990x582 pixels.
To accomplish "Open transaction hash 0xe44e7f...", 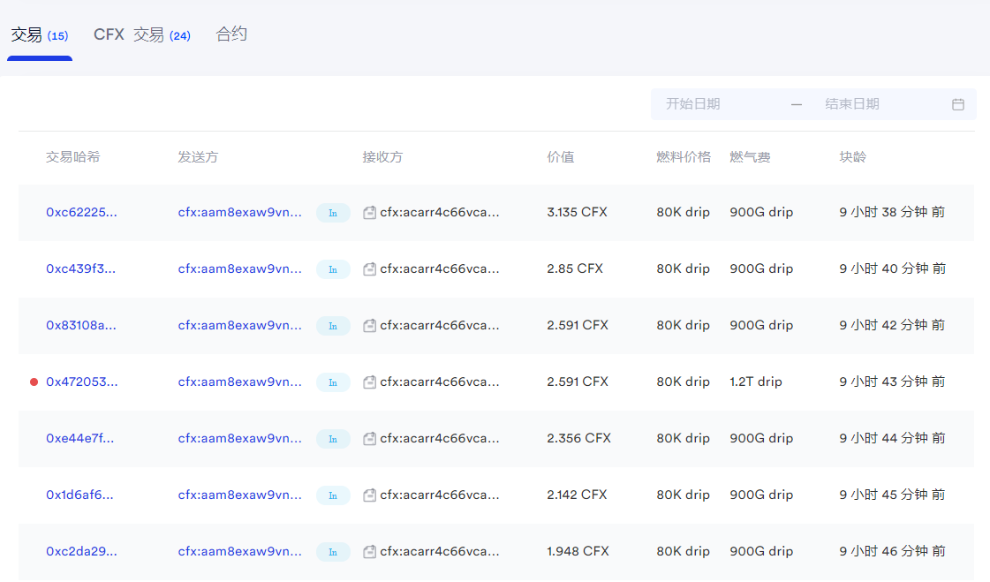I will click(x=80, y=438).
